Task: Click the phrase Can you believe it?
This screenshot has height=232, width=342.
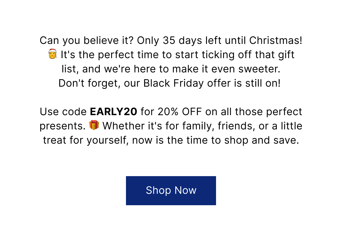Action: tap(87, 40)
